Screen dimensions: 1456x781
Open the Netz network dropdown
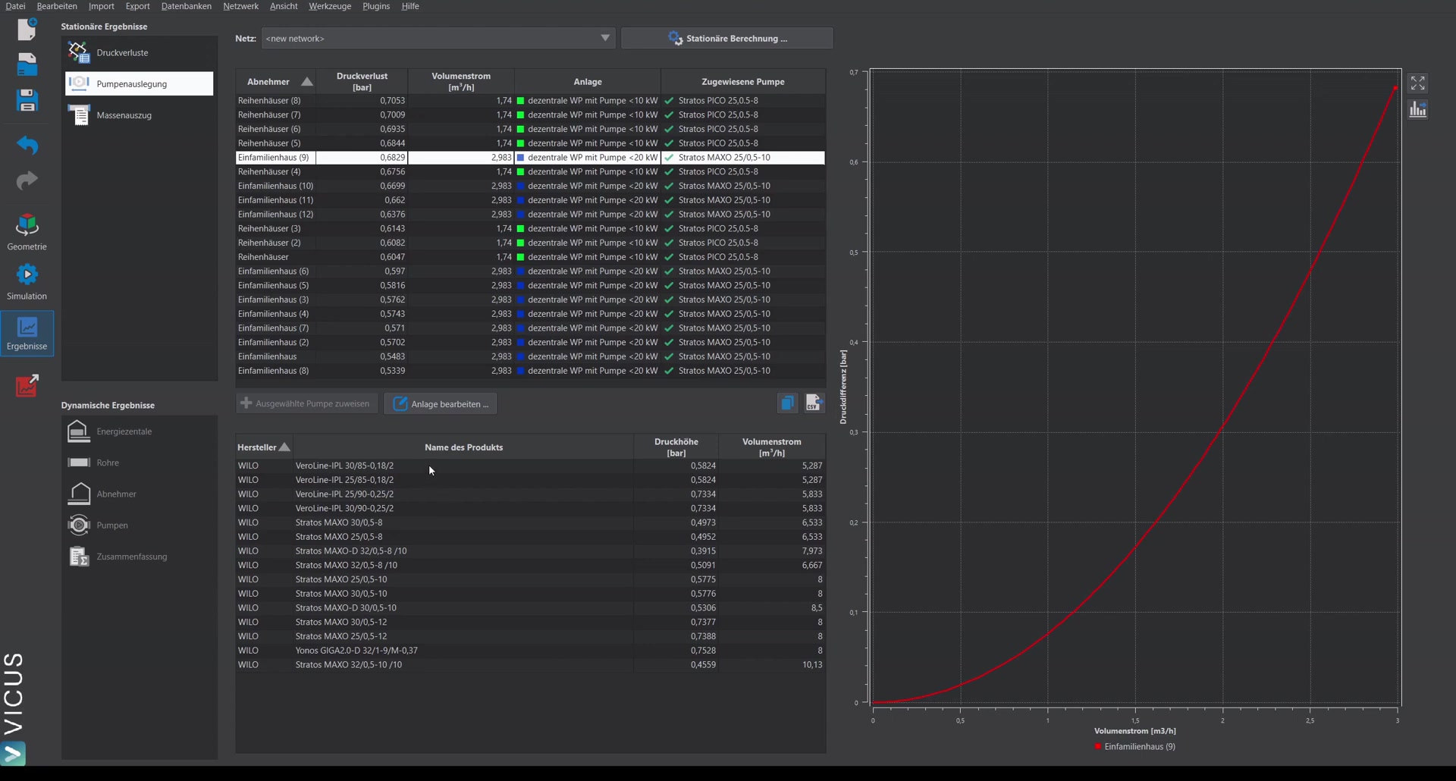[x=438, y=38]
